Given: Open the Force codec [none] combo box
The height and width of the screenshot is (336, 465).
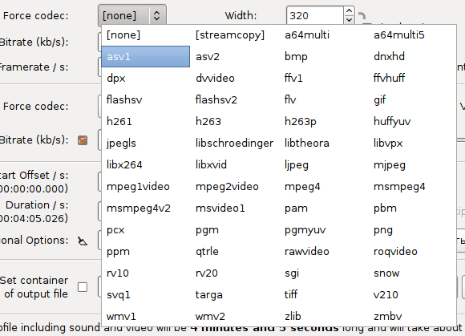Looking at the screenshot, I should click(132, 15).
